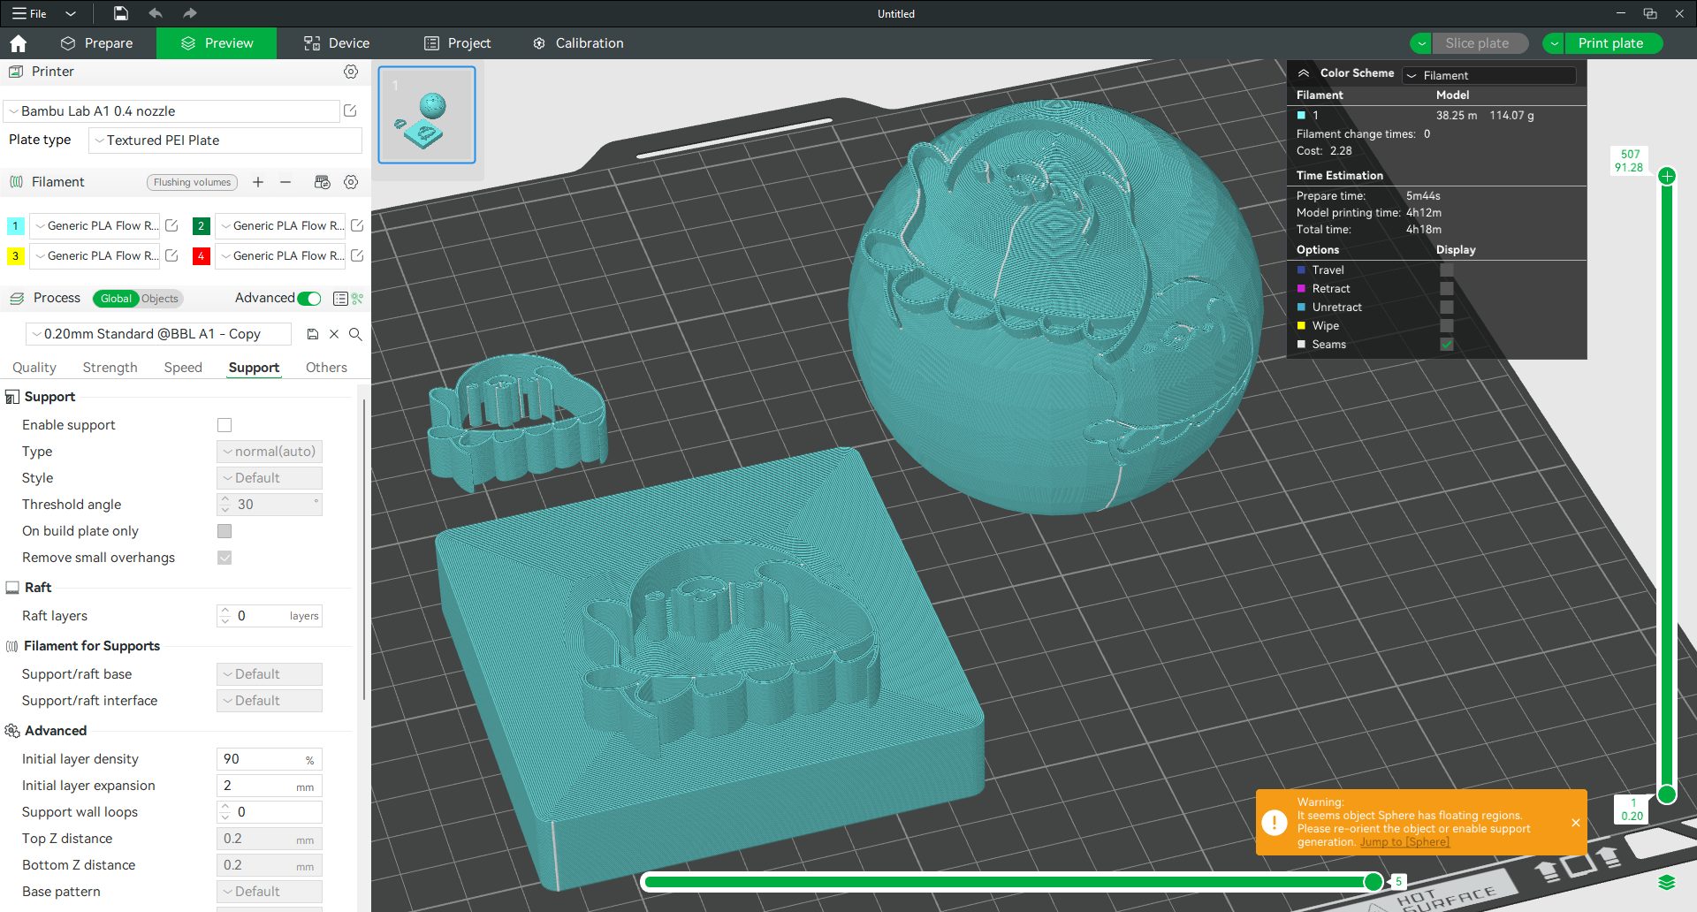Open the process preset dropdown
This screenshot has width=1697, height=912.
tap(158, 334)
